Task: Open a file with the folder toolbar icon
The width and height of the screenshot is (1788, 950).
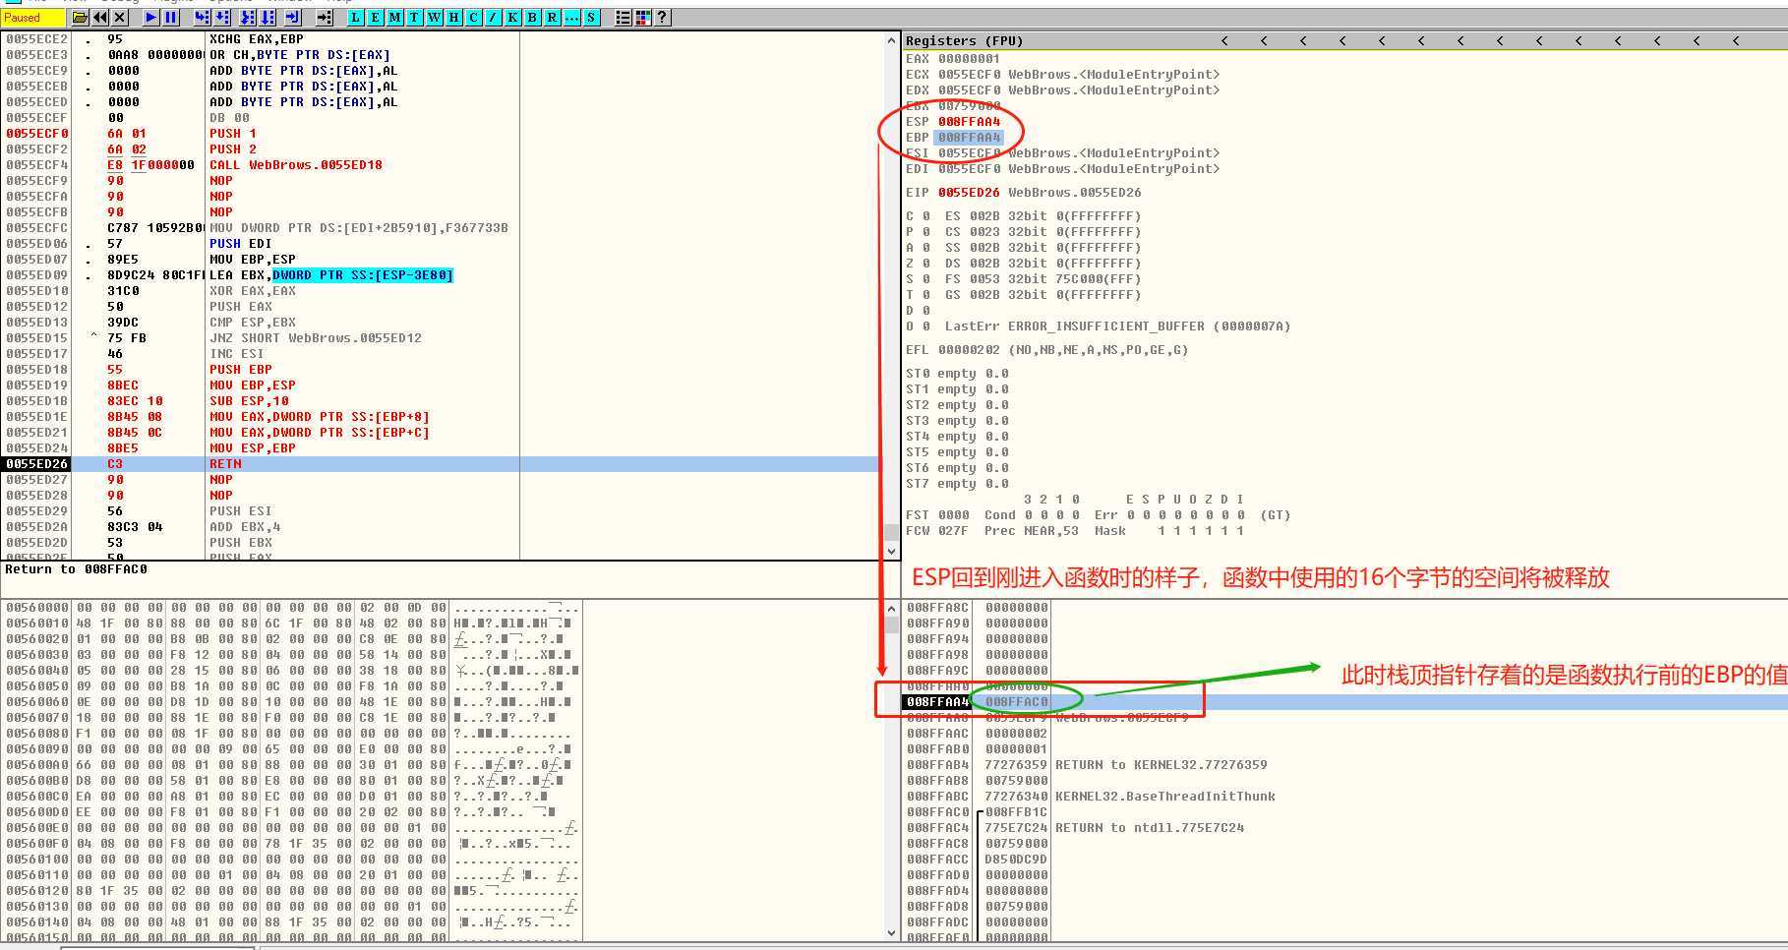Action: pyautogui.click(x=80, y=17)
